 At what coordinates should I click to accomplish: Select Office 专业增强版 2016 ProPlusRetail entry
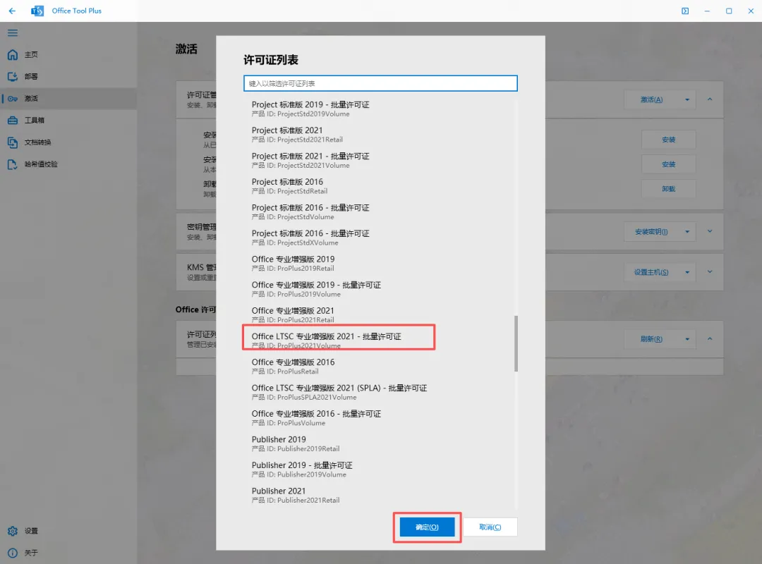pos(380,367)
